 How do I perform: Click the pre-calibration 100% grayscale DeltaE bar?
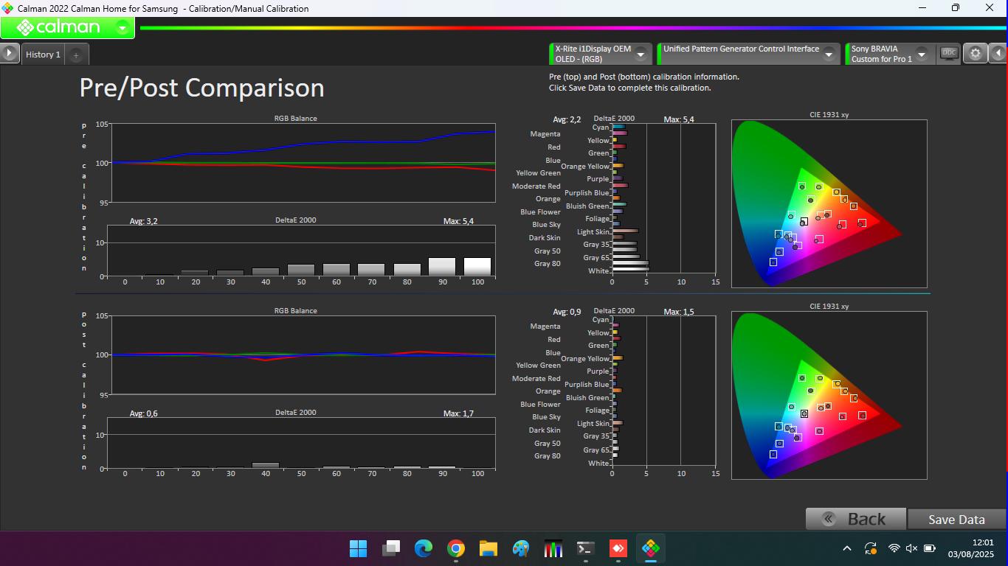(477, 267)
